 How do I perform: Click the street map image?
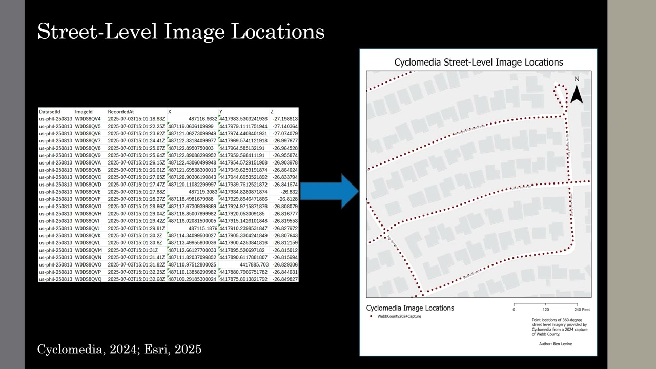[x=479, y=184]
